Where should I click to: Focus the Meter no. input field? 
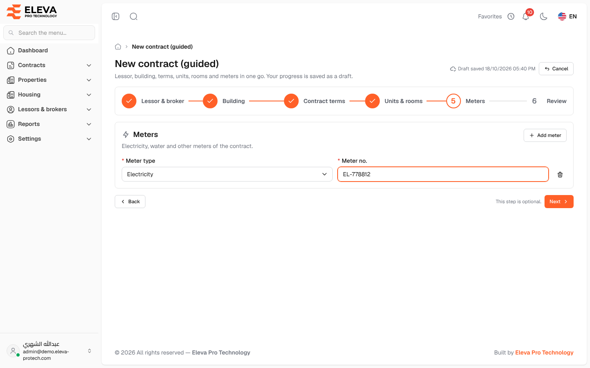443,174
